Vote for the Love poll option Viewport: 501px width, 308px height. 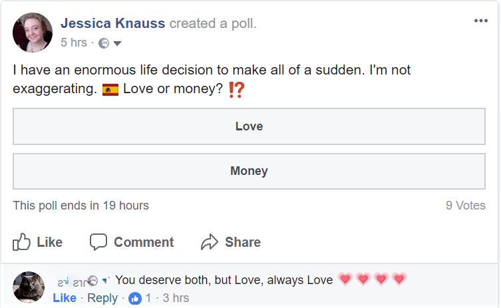[x=249, y=126]
